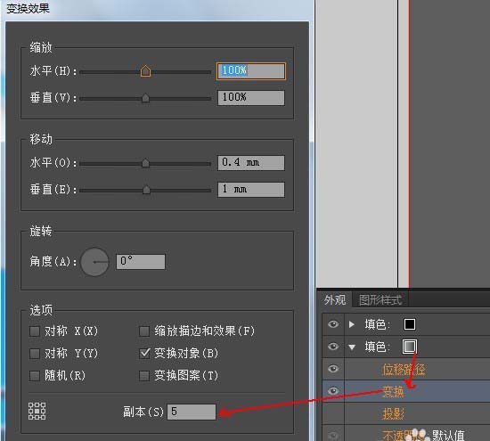490x441 pixels.
Task: Click the 移动 水平(O) slider handle
Action: click(145, 163)
